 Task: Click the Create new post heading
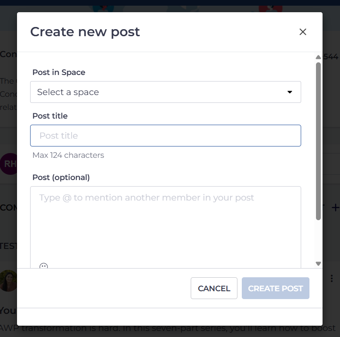point(85,32)
